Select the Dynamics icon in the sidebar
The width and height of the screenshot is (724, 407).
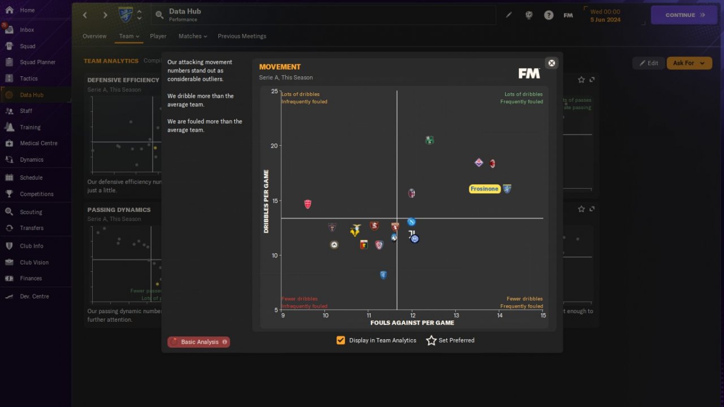pos(9,159)
